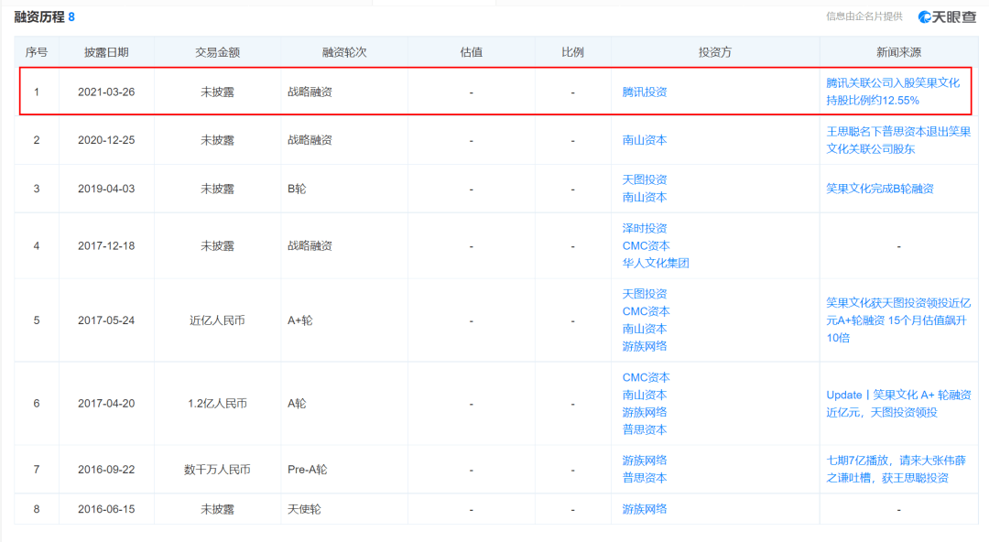Click the 融资历程 section heading
The height and width of the screenshot is (542, 989).
click(39, 17)
